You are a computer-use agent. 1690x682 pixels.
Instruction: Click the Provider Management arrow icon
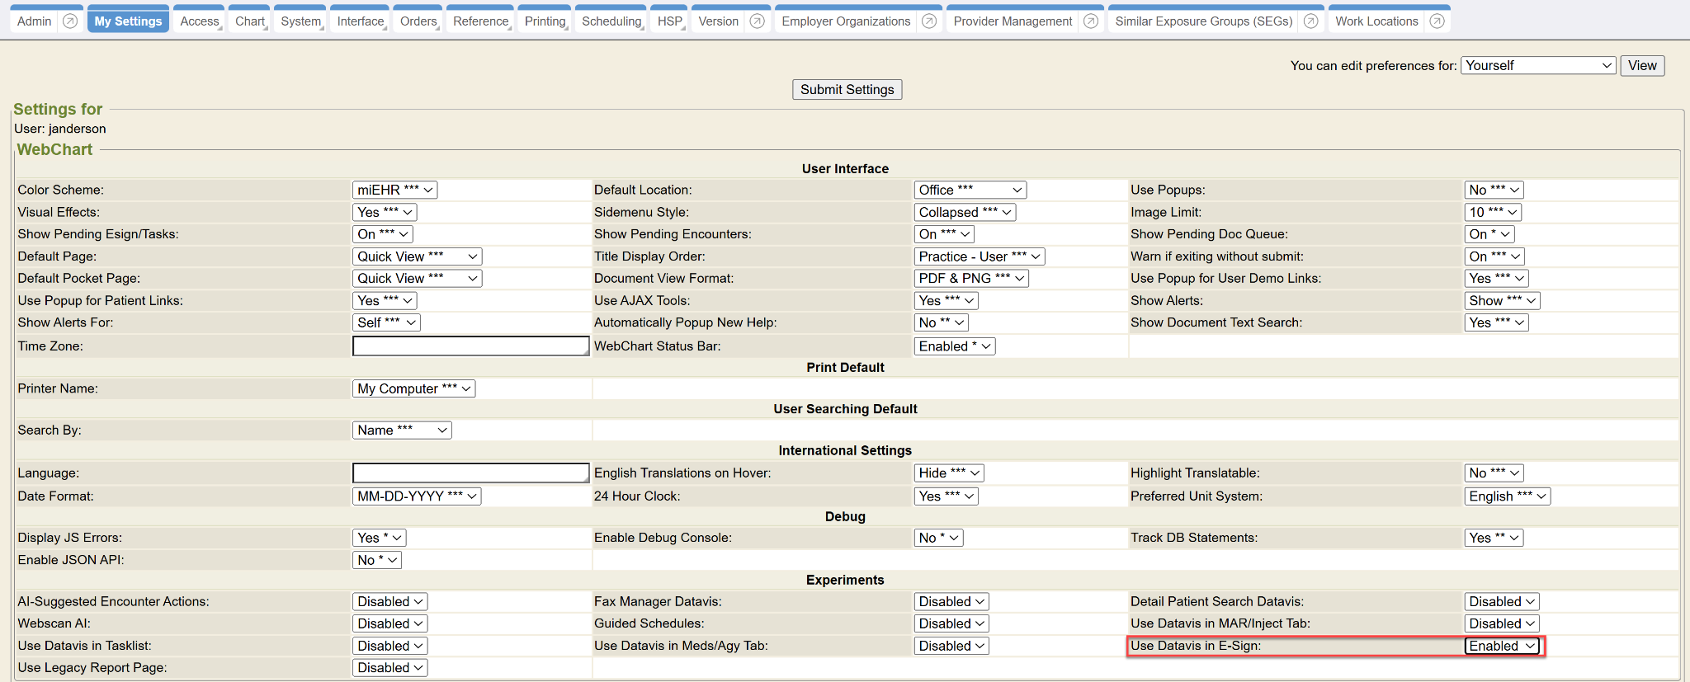point(1091,21)
